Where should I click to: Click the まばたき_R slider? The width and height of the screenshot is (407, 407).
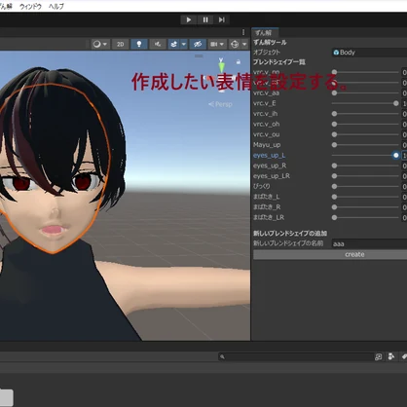(x=365, y=207)
